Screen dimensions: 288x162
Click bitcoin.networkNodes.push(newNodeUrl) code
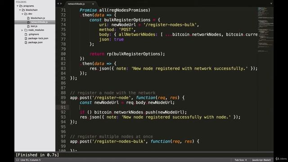[140, 112]
